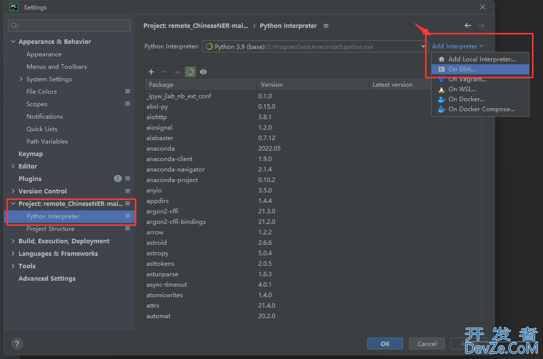Screen dimensions: 543x359
Task: Open Advanced Settings page
Action: 47,279
